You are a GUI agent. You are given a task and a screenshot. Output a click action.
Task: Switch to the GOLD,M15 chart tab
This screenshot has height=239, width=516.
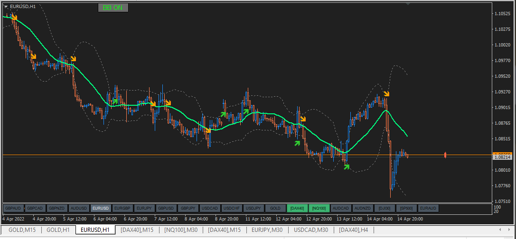click(x=21, y=230)
